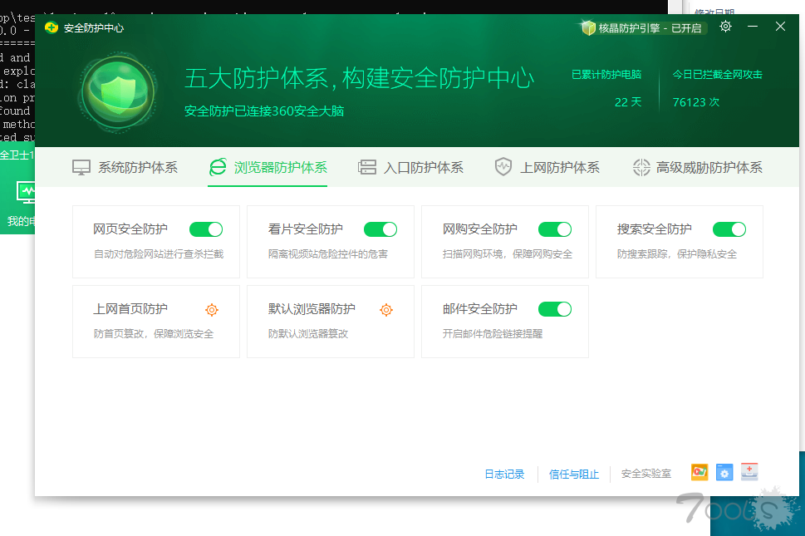Click the blue gear tool icon at bottom
Viewport: 805px width, 536px height.
pos(724,472)
